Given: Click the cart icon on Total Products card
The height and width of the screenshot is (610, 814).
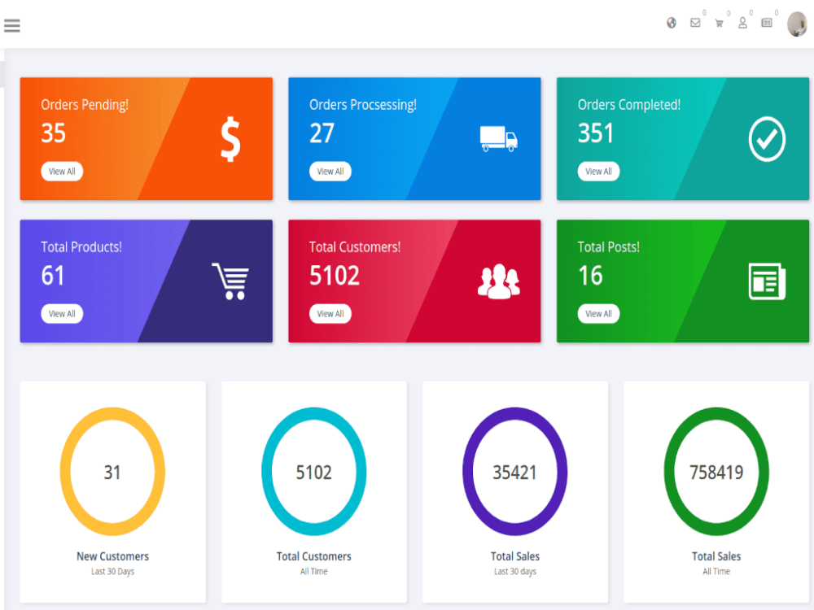Looking at the screenshot, I should point(230,281).
